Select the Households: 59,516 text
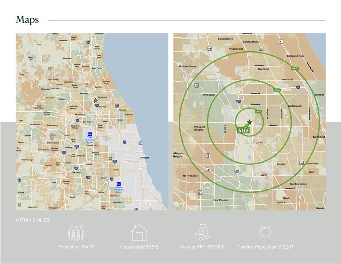Image resolution: width=341 pixels, height=264 pixels. pos(139,247)
